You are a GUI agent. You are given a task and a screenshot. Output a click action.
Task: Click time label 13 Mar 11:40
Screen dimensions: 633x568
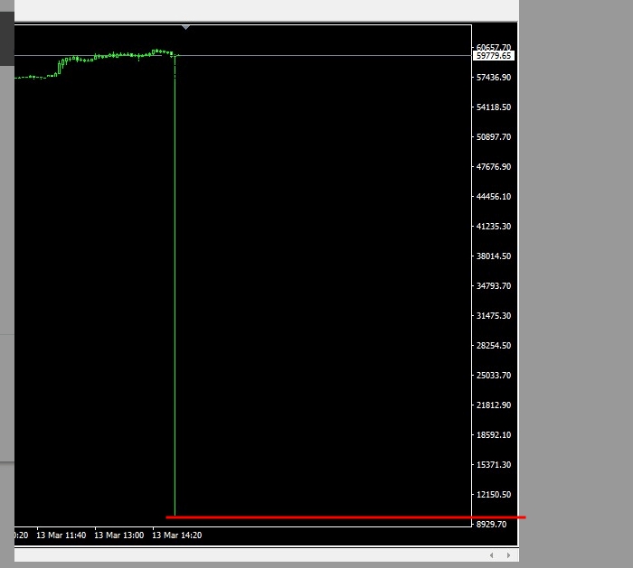click(61, 535)
